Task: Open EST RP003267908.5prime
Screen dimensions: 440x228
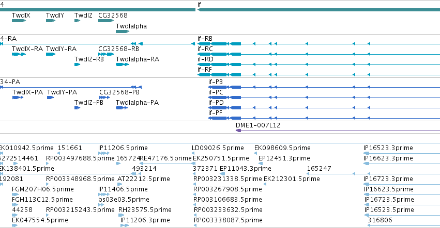Action: [x=195, y=194]
